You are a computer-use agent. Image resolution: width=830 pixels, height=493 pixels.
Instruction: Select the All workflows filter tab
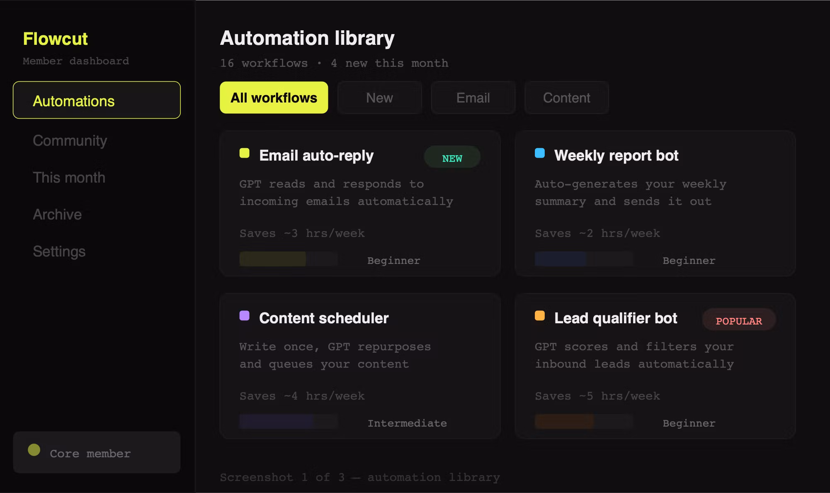274,98
